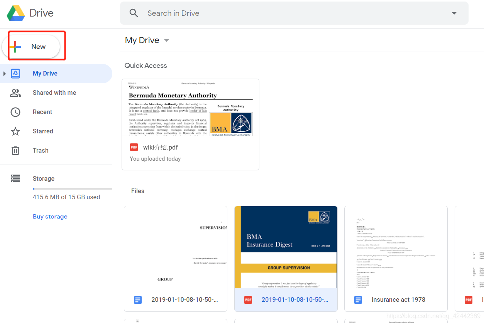
Task: Click the Quick Access heading
Action: (x=146, y=66)
